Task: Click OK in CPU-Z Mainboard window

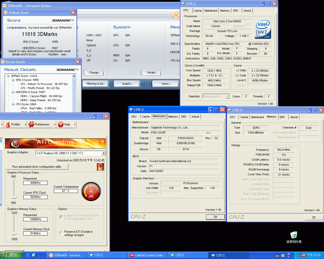Action: click(215, 217)
